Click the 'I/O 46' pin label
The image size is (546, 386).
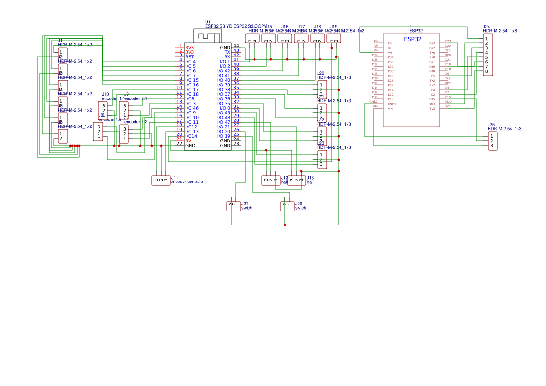point(192,109)
